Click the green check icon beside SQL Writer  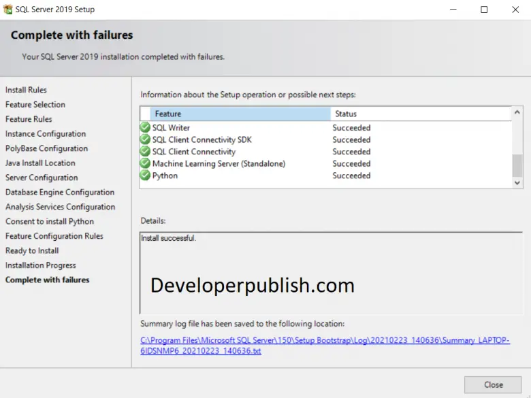(x=145, y=128)
